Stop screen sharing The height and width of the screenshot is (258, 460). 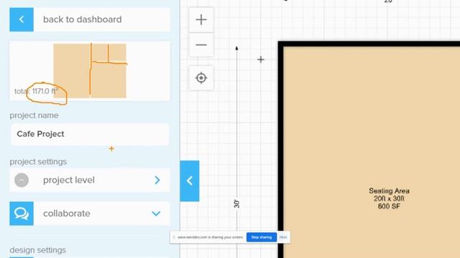[x=262, y=237]
